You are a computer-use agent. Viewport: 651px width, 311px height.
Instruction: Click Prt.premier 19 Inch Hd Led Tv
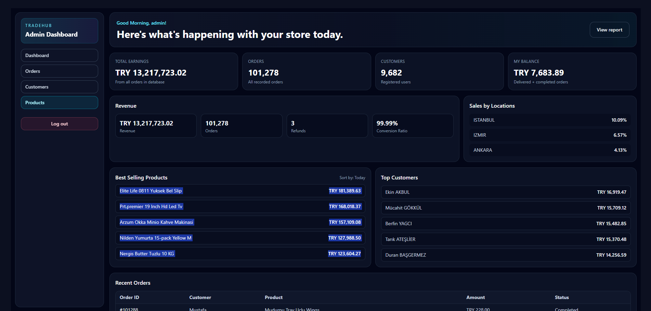point(151,206)
